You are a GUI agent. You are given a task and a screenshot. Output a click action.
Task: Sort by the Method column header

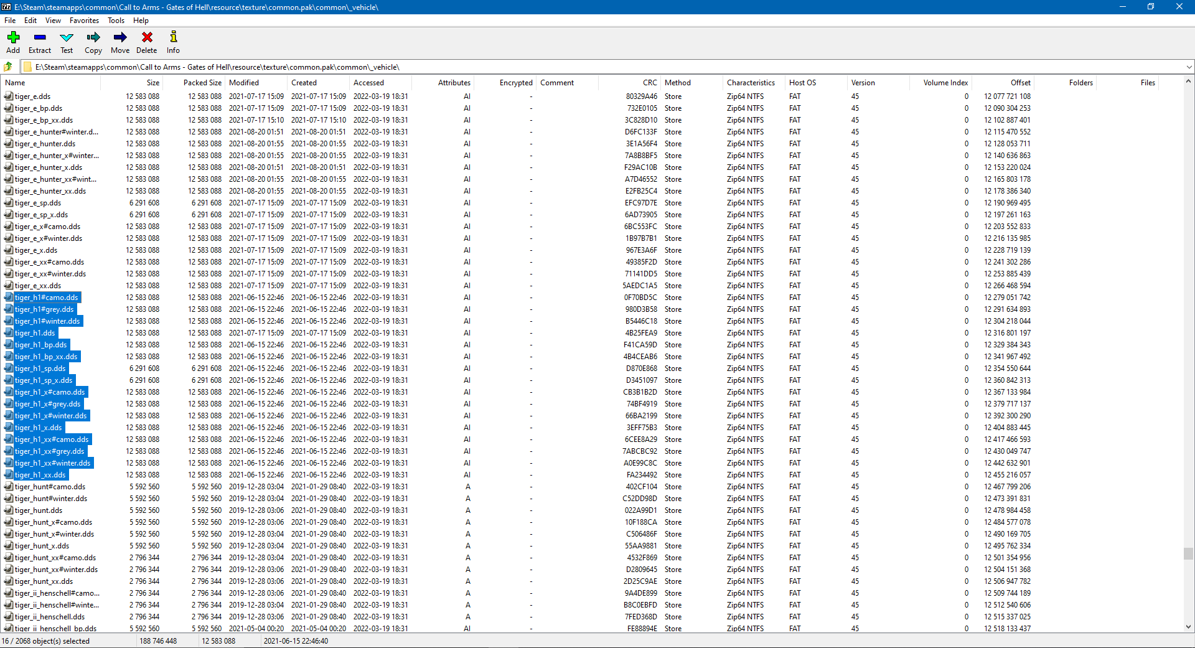click(x=692, y=83)
